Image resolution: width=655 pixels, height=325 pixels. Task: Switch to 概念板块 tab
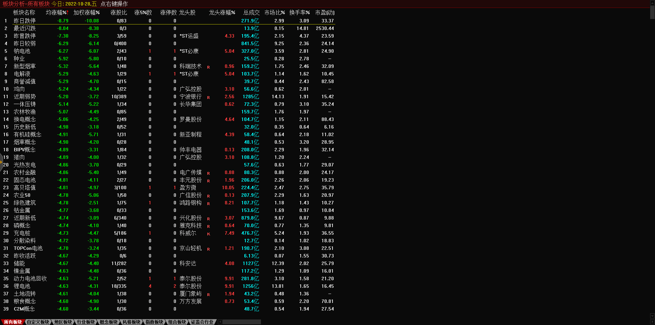tap(109, 322)
